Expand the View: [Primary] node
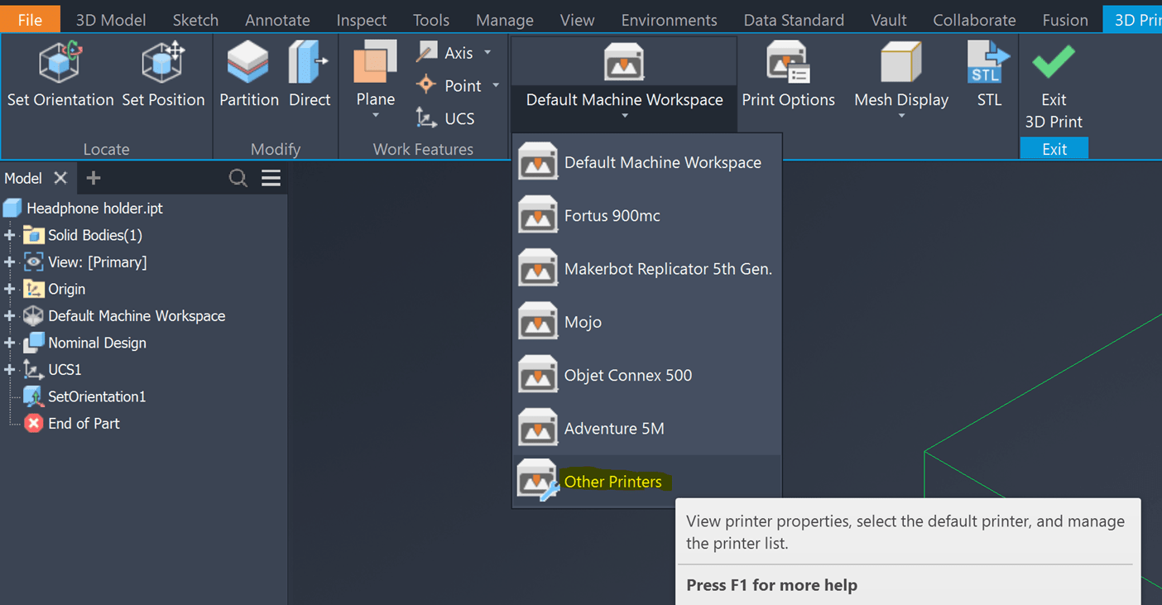This screenshot has height=605, width=1162. (x=10, y=262)
